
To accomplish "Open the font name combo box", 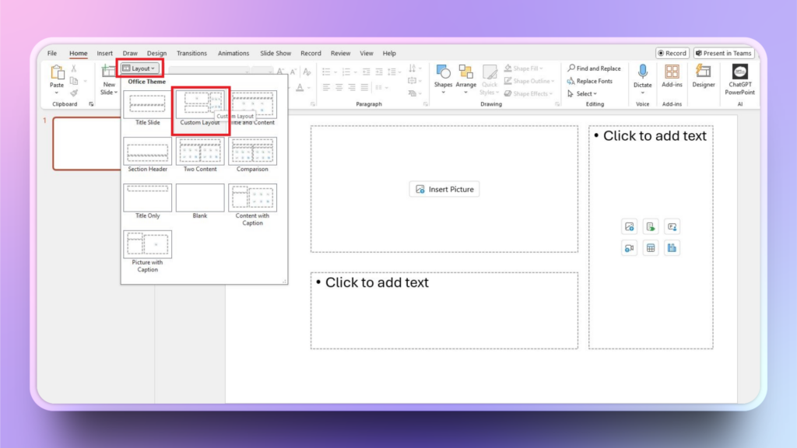I will coord(209,71).
